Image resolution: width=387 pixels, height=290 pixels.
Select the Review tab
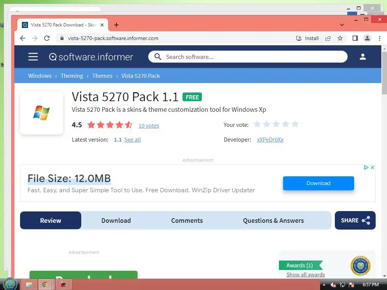51,221
